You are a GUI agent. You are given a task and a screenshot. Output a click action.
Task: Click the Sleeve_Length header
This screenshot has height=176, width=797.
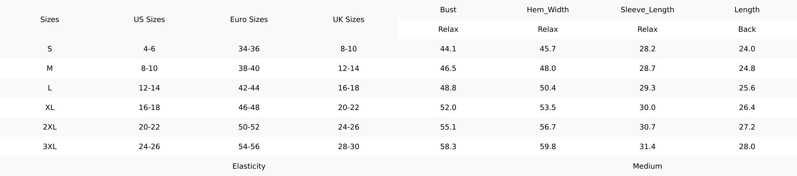coord(647,9)
